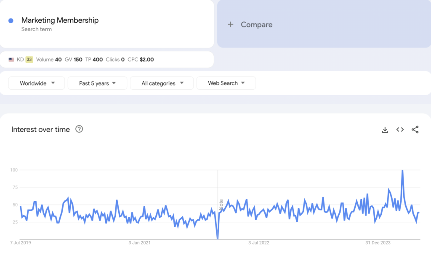Open the Web Search type dropdown
Image resolution: width=431 pixels, height=253 pixels.
pos(226,83)
